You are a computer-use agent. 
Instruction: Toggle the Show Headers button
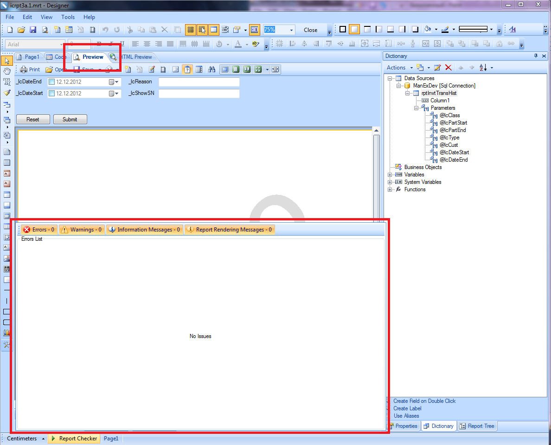point(214,30)
